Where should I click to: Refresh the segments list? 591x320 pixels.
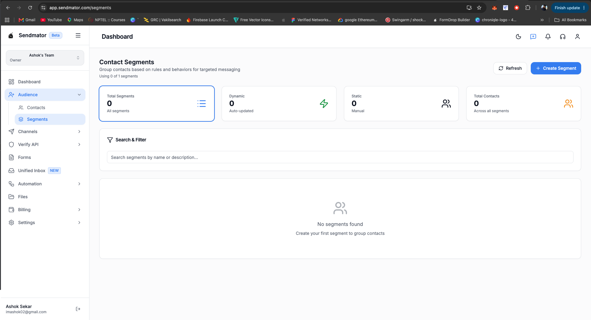point(510,68)
